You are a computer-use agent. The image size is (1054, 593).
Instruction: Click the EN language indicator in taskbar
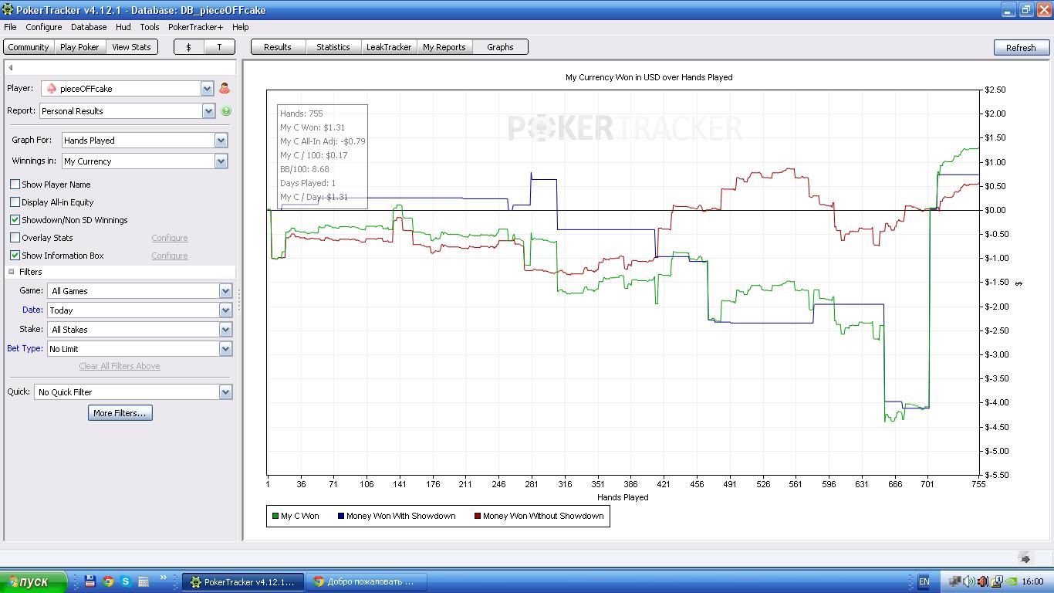point(924,581)
